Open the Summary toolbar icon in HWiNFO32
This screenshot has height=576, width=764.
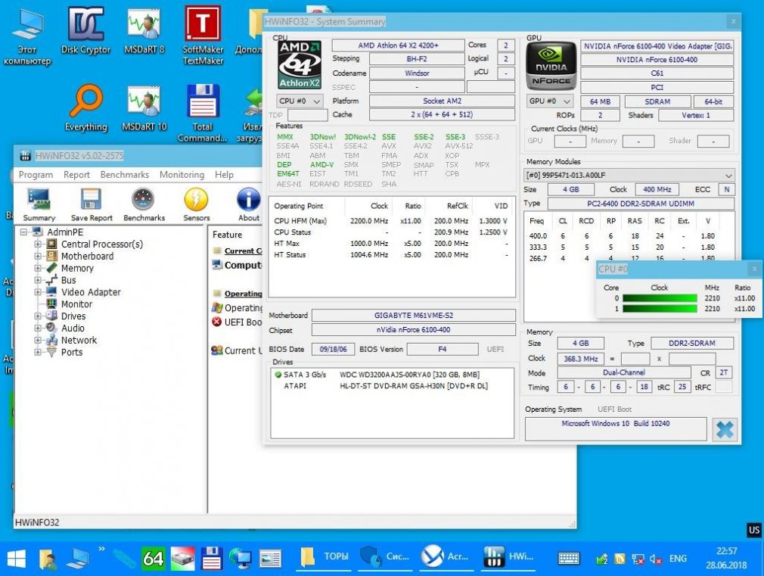pos(39,205)
